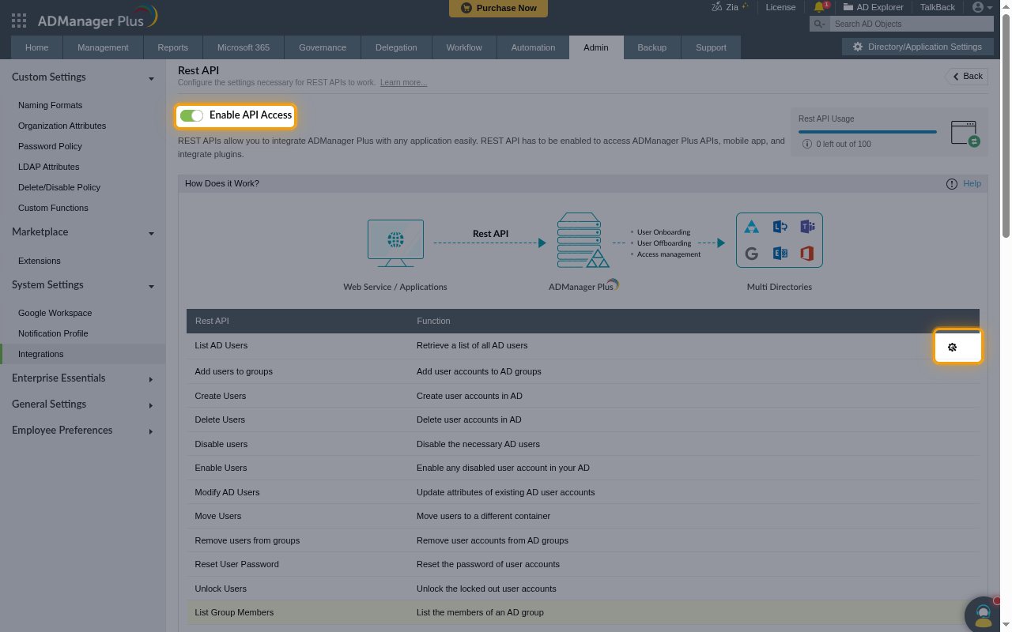Expand the General Settings section
The height and width of the screenshot is (632, 1012).
tap(151, 405)
